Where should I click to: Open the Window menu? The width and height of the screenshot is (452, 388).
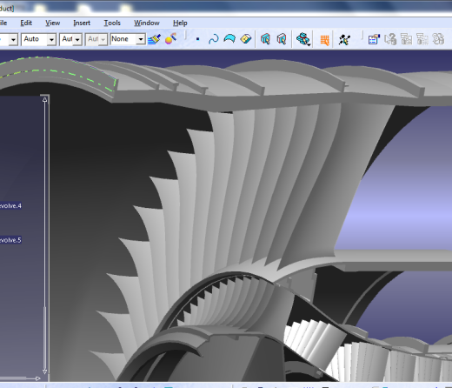[147, 23]
